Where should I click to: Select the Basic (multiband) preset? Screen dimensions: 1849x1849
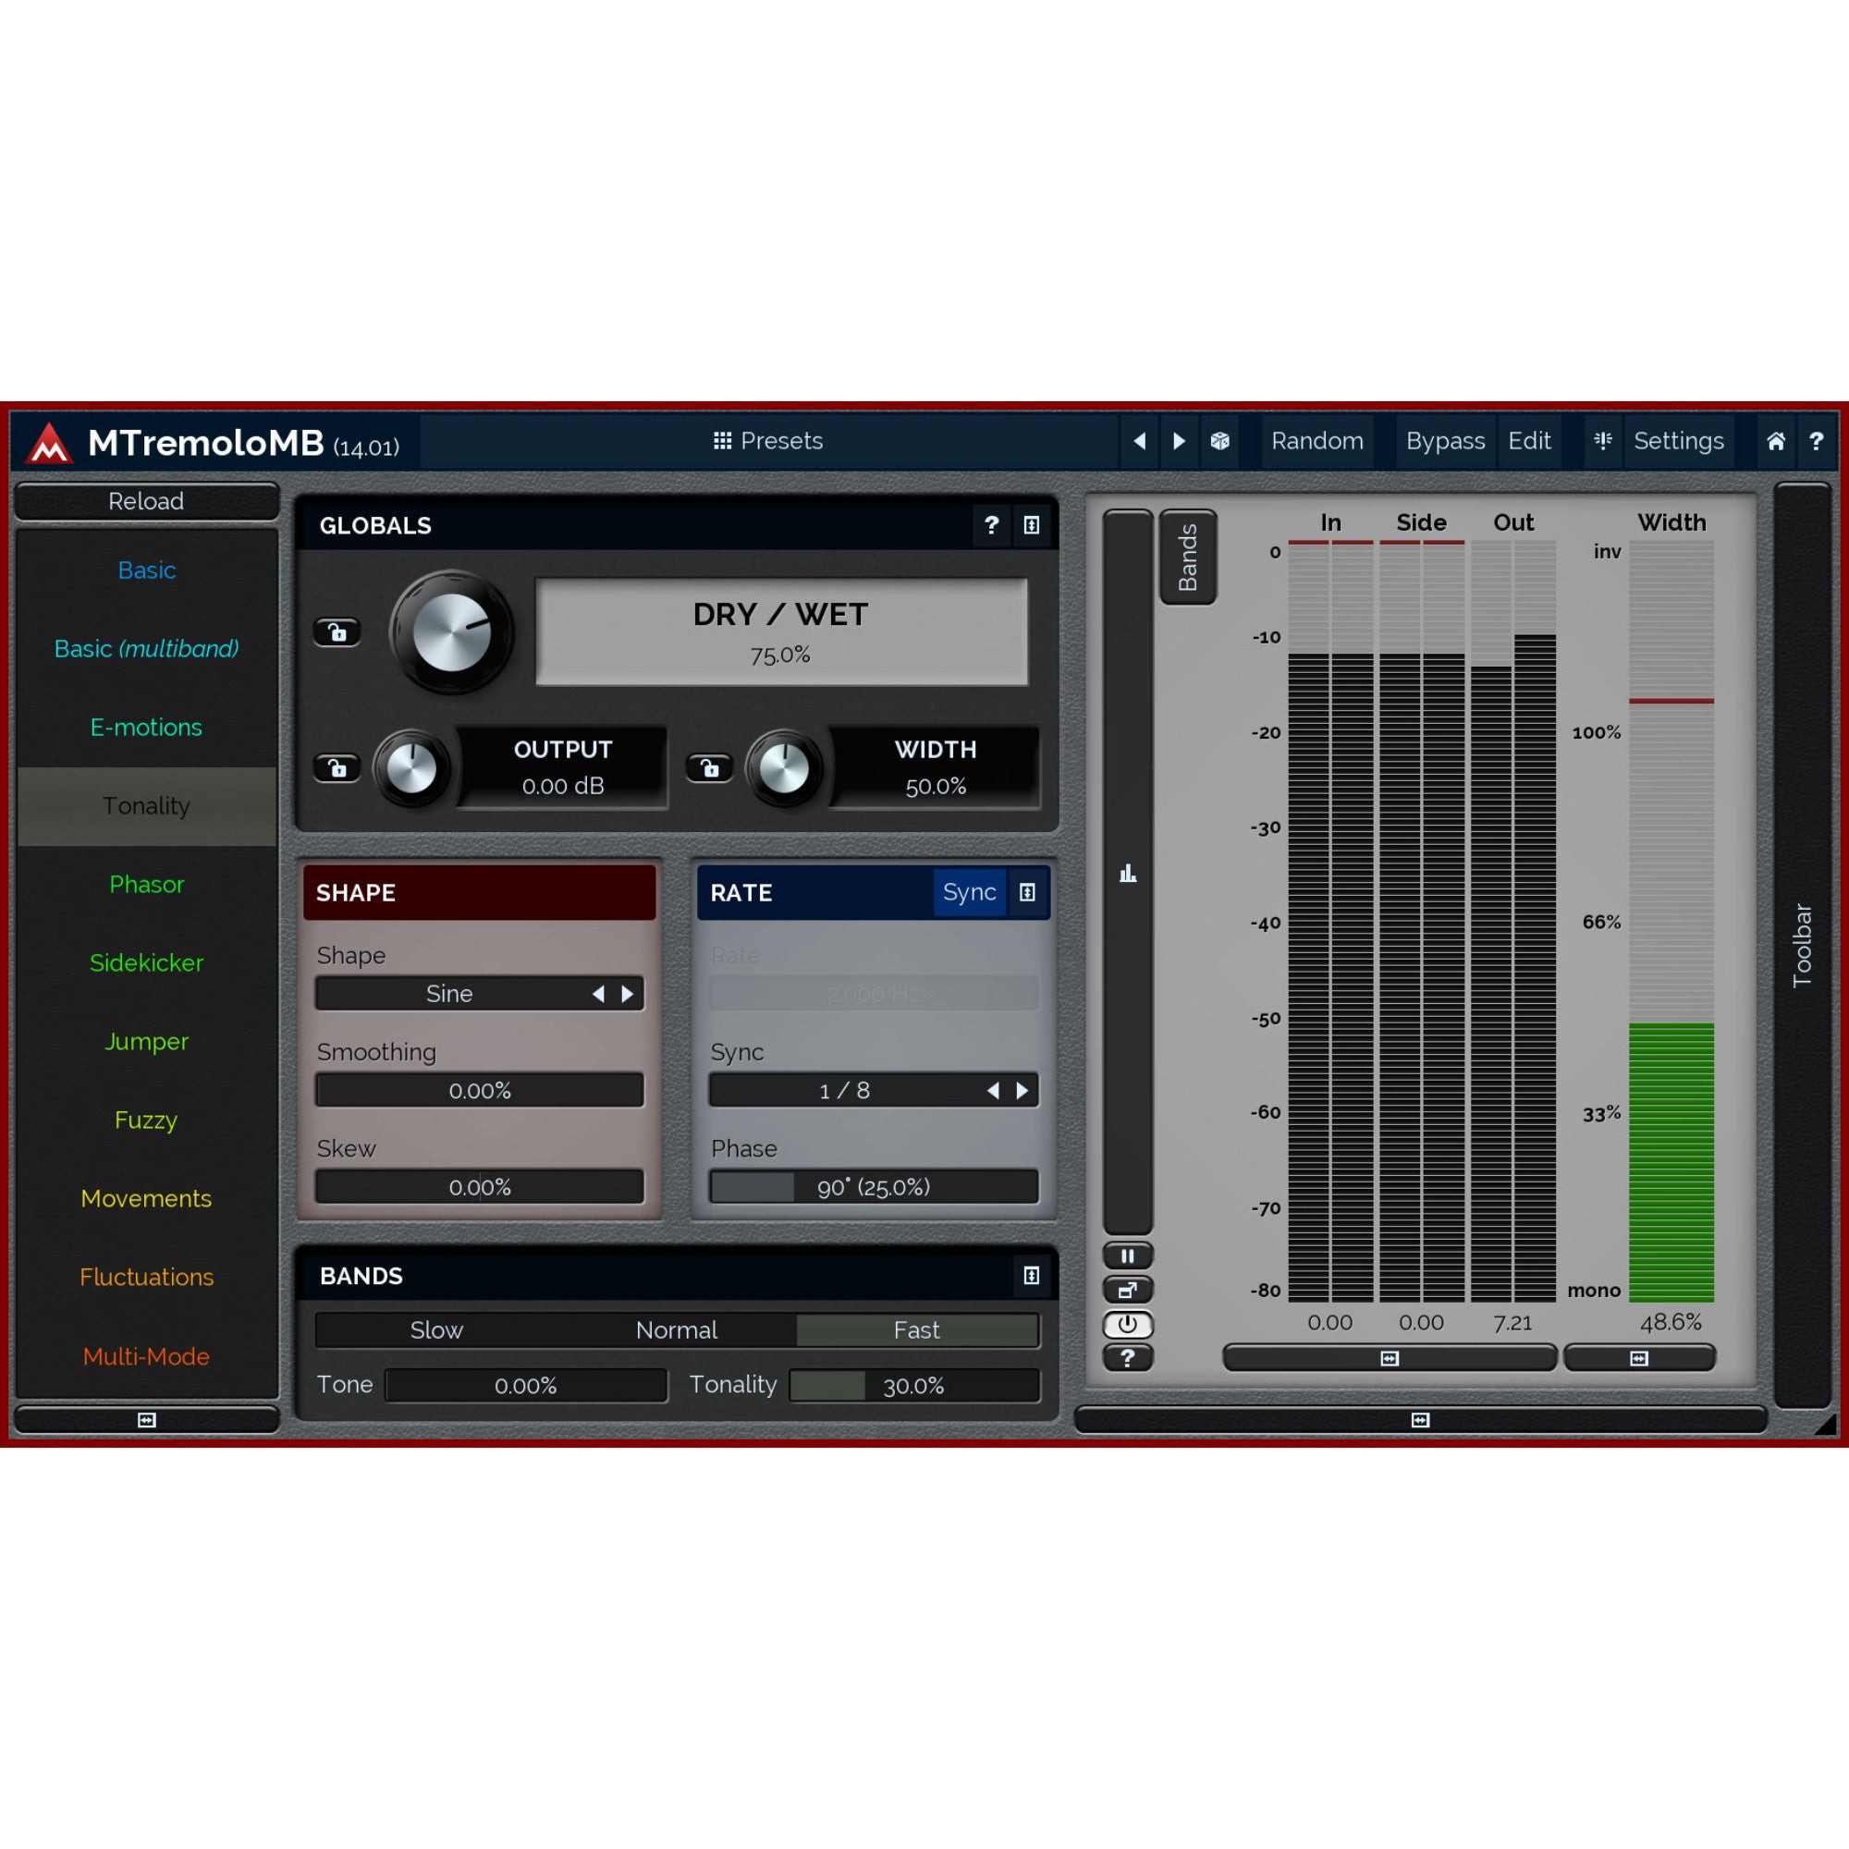tap(146, 649)
